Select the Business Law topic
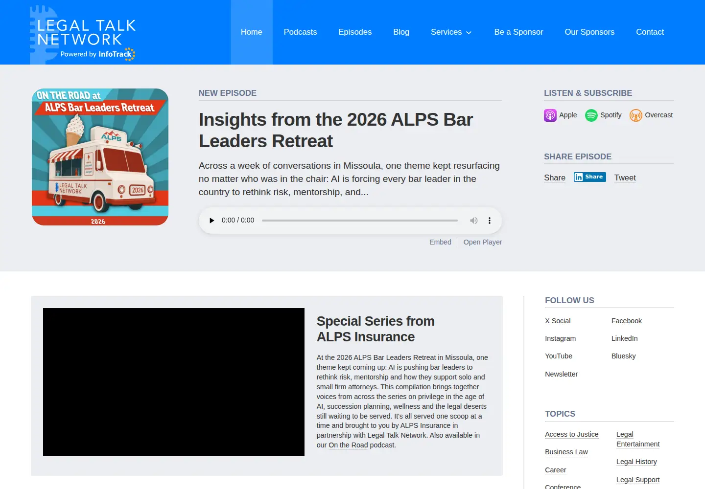Viewport: 705px width, 489px height. pyautogui.click(x=566, y=452)
